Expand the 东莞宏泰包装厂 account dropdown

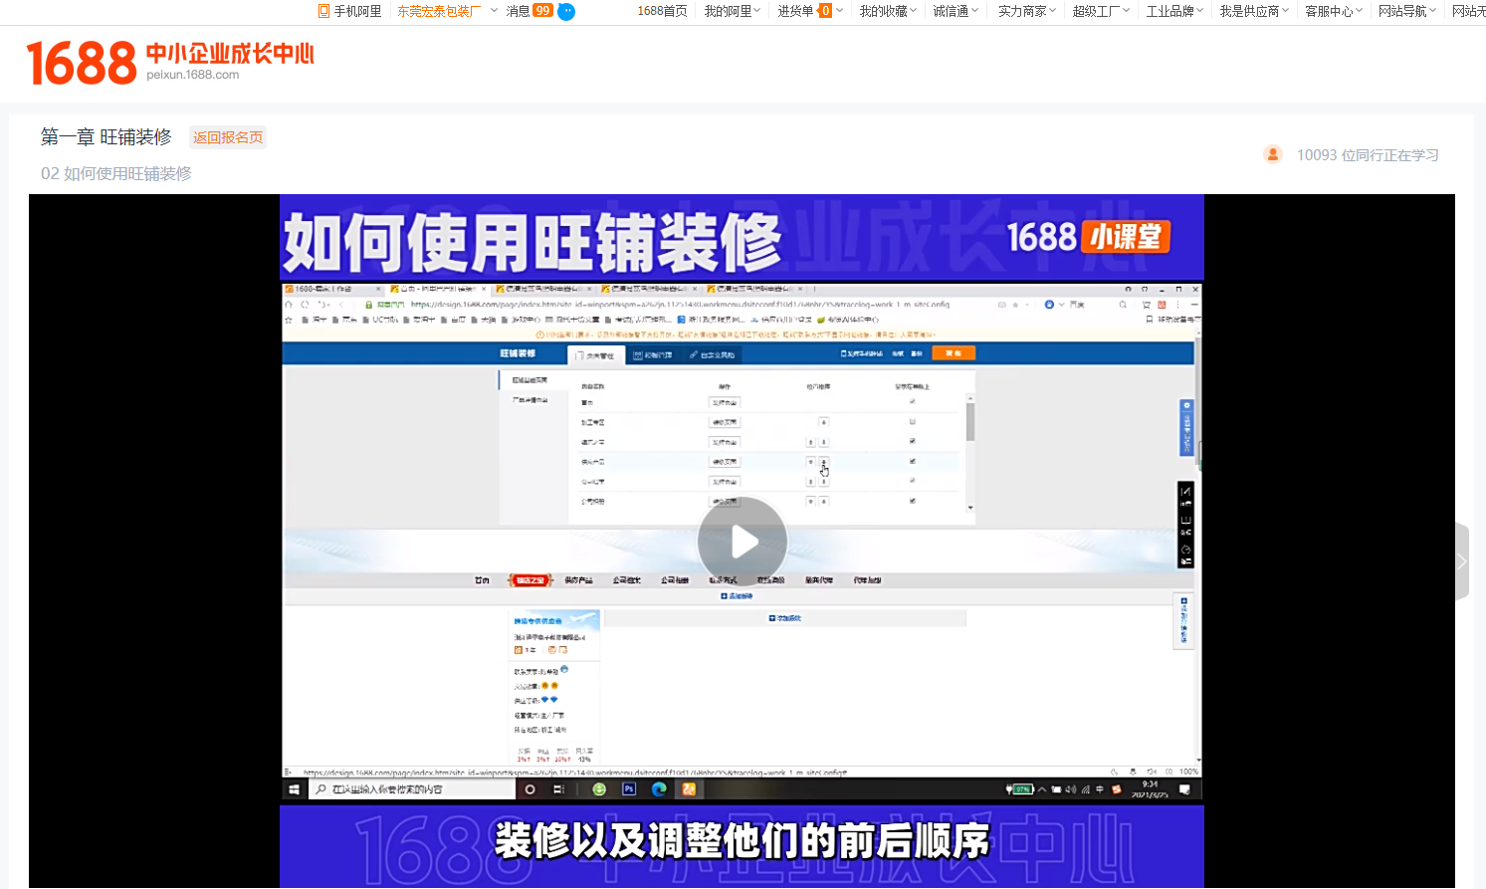[447, 11]
